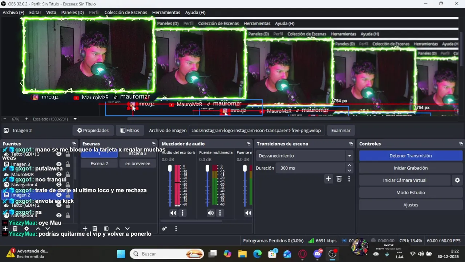Open the Herramientas menu
Screen dimensions: 465x262
pos(166,12)
